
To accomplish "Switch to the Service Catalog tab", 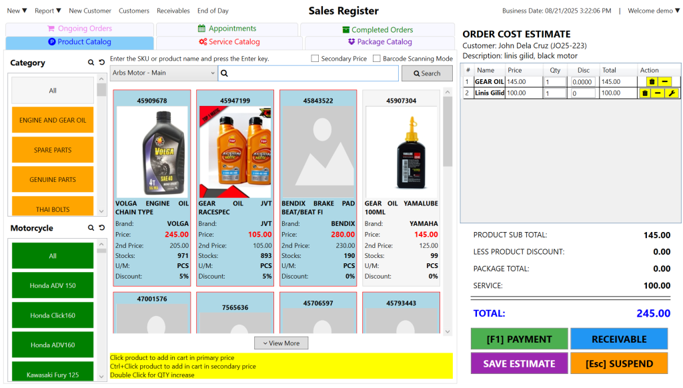I will [229, 42].
